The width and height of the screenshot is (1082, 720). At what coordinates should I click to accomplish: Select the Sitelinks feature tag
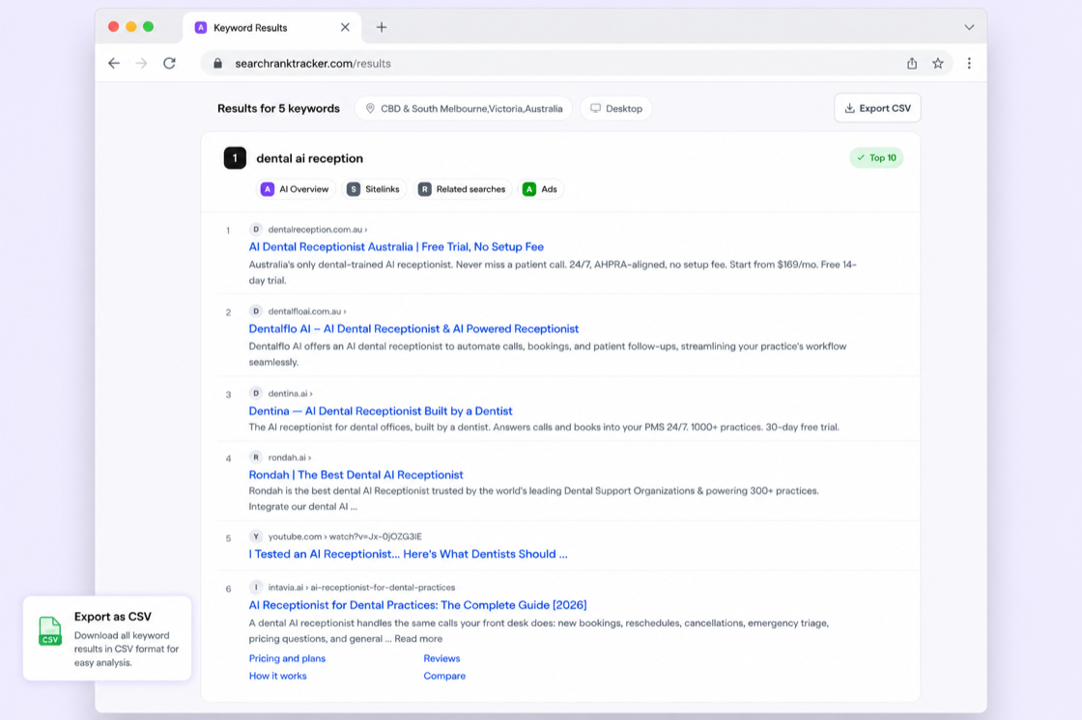coord(373,189)
